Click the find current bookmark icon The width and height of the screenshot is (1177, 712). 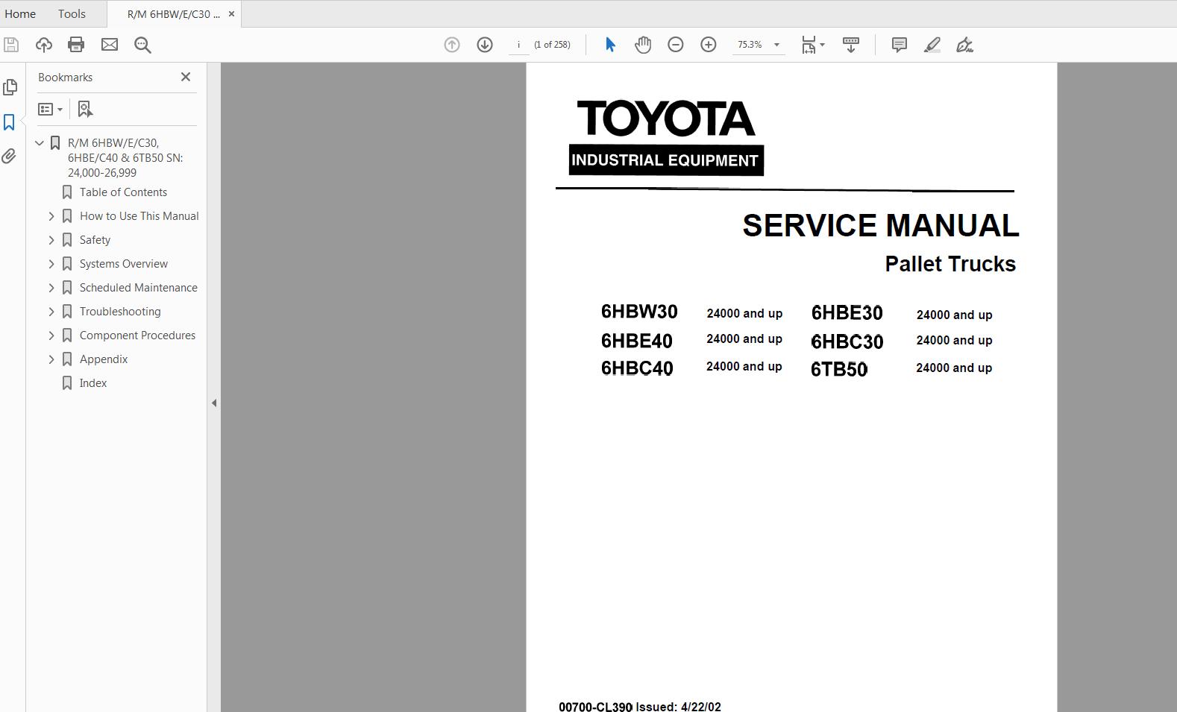pos(85,110)
